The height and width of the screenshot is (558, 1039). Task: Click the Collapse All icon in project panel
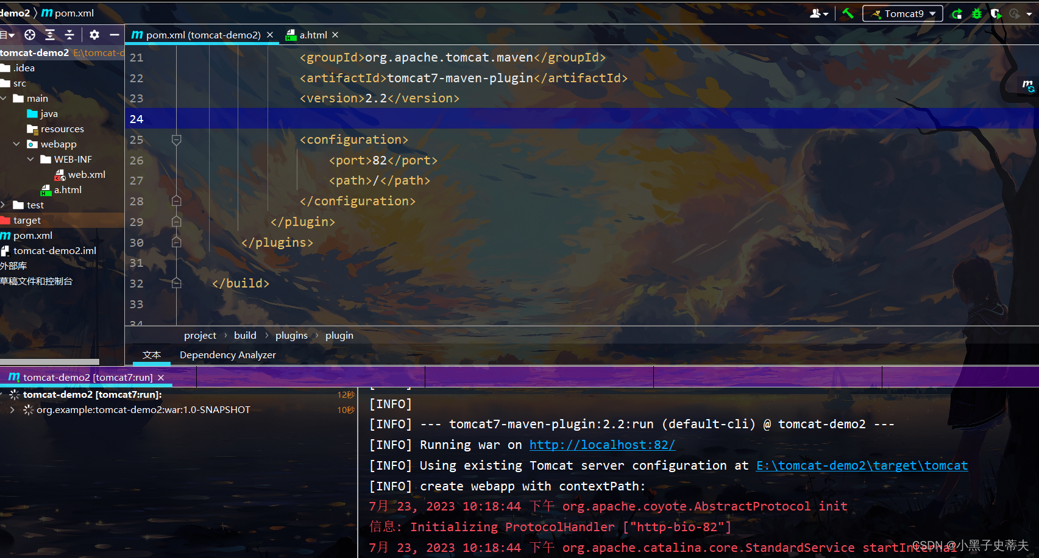(x=69, y=35)
